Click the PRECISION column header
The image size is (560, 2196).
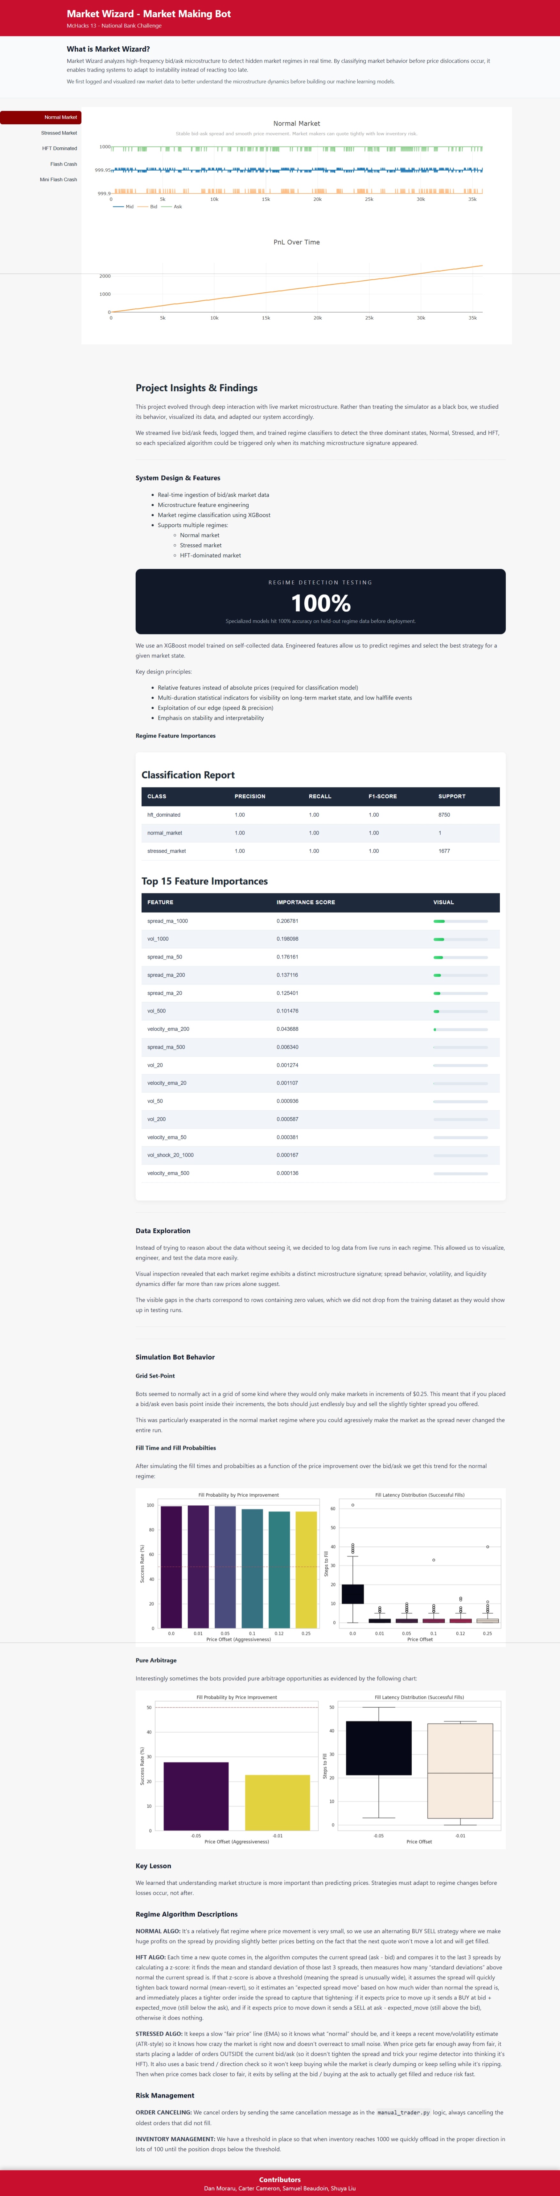tap(250, 796)
